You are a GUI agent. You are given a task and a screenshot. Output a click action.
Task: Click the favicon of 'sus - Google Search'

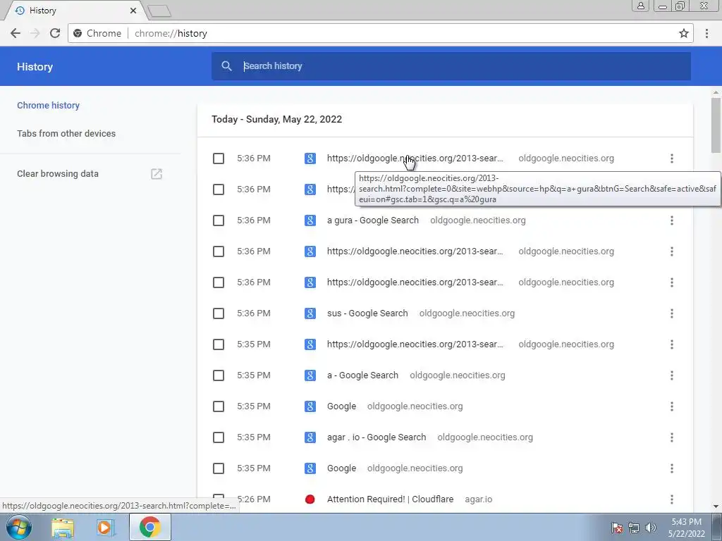pyautogui.click(x=310, y=313)
